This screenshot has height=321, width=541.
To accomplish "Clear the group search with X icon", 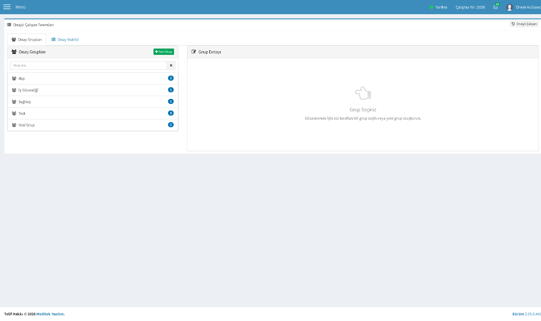I will (x=171, y=65).
